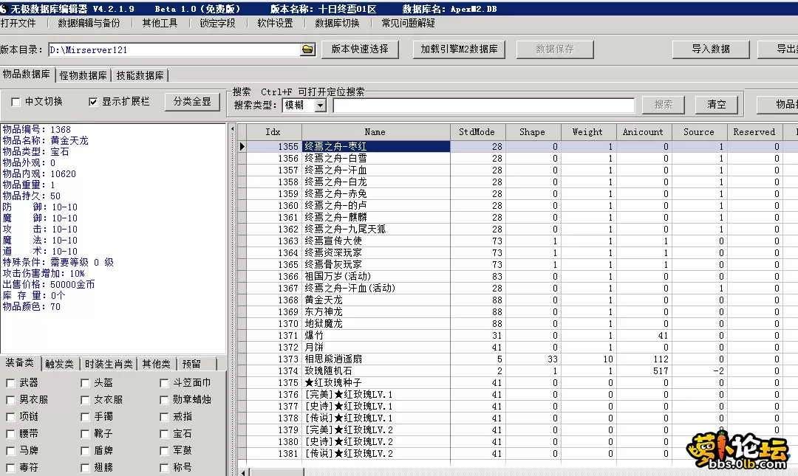Toggle the 翅膀 equipment filter

pos(86,467)
